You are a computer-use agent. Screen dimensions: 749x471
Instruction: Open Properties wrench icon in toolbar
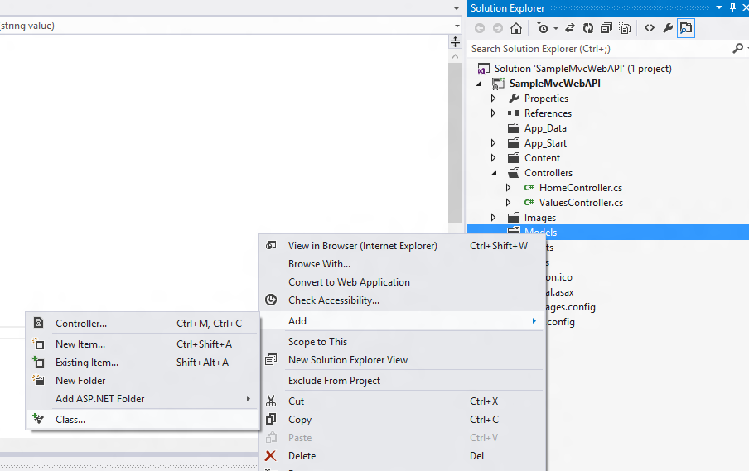click(668, 28)
